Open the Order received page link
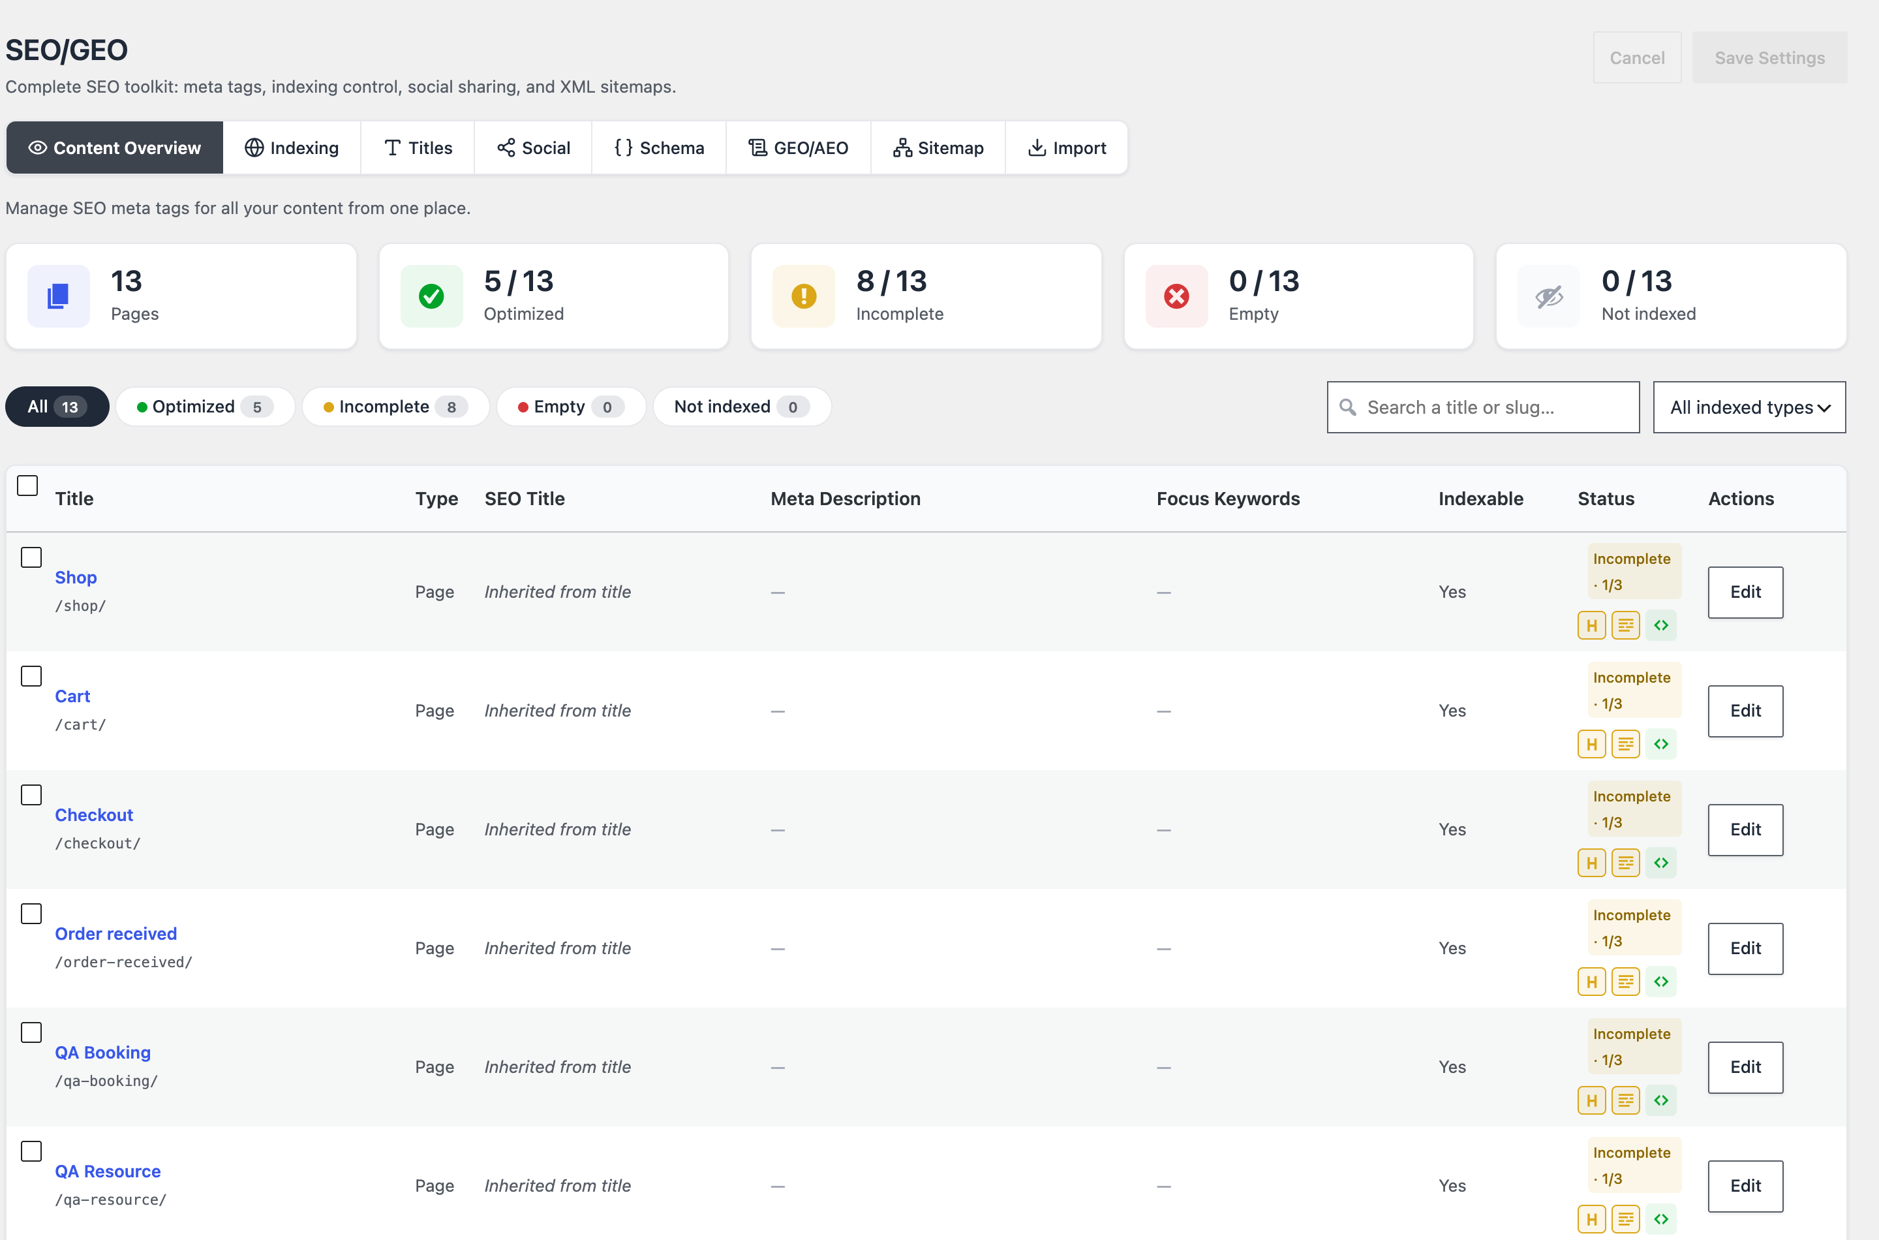This screenshot has height=1240, width=1879. [116, 933]
